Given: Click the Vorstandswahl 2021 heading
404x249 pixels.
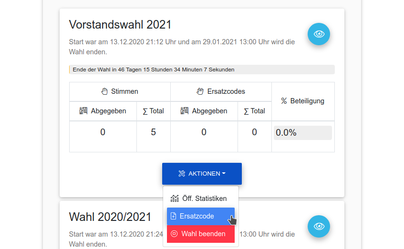Looking at the screenshot, I should pyautogui.click(x=120, y=25).
